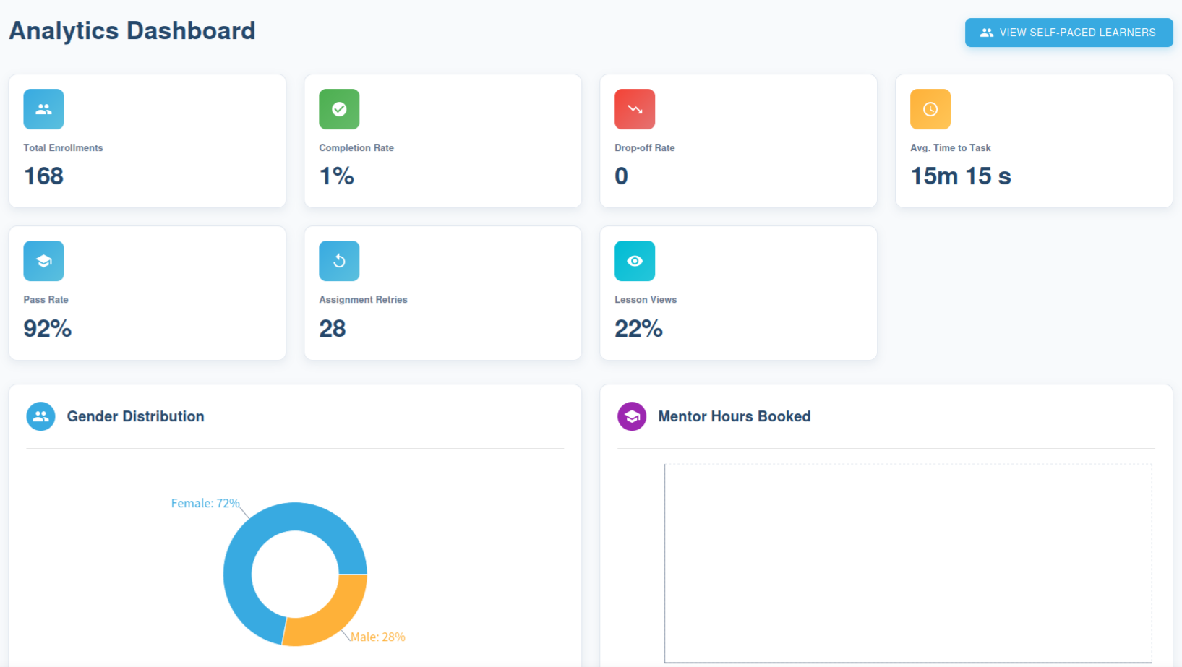Screen dimensions: 1182x667
Task: Click the Gender Distribution people icon
Action: pyautogui.click(x=40, y=416)
